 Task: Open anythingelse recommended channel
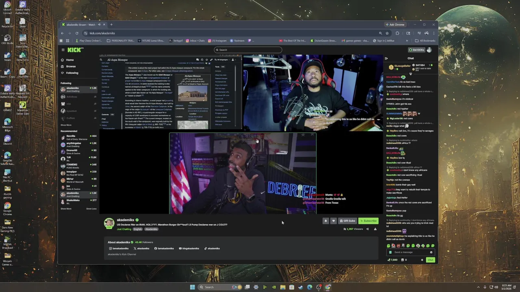78,144
